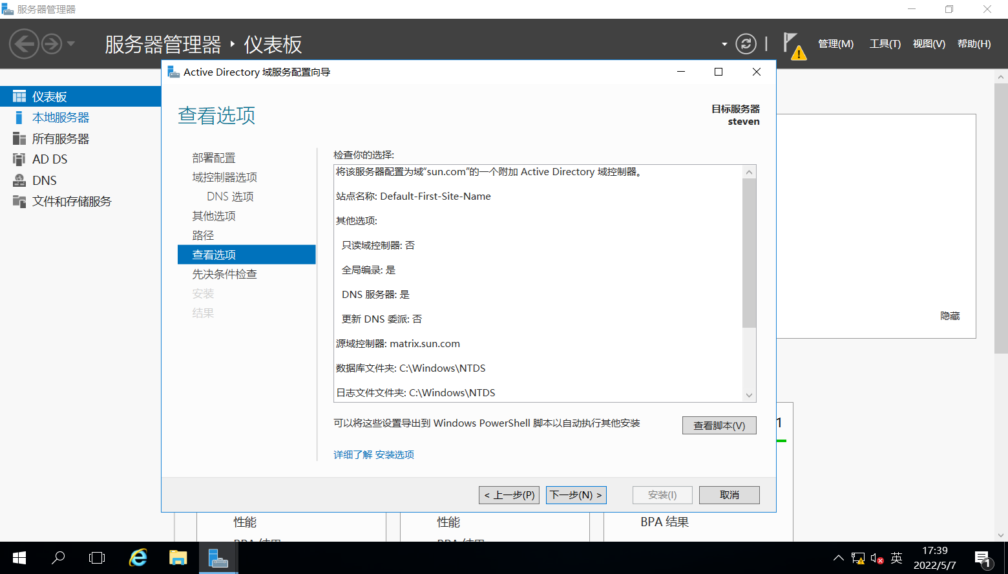Image resolution: width=1008 pixels, height=574 pixels.
Task: Click the line 日志文件文件夹: C:\Windows\NTDS
Action: point(415,393)
